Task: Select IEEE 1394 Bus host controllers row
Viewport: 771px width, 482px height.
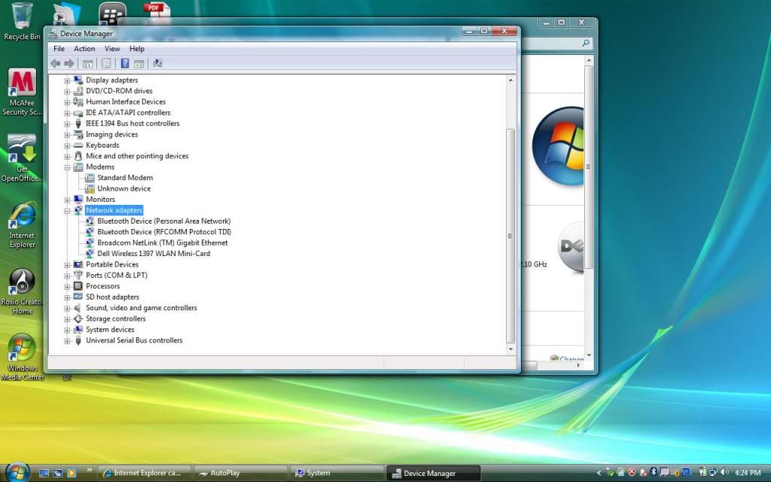Action: [x=133, y=124]
